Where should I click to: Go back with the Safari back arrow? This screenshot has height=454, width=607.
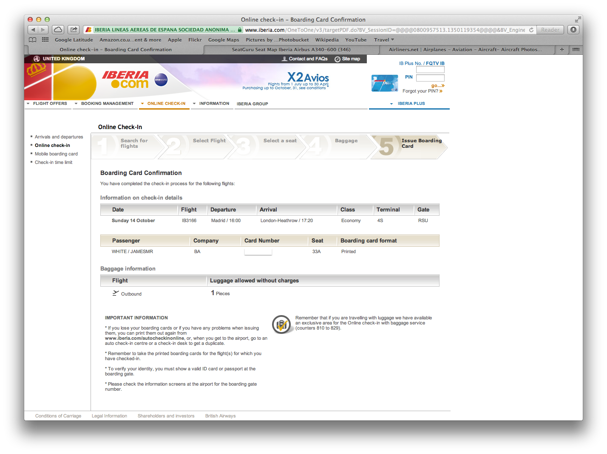pos(33,30)
